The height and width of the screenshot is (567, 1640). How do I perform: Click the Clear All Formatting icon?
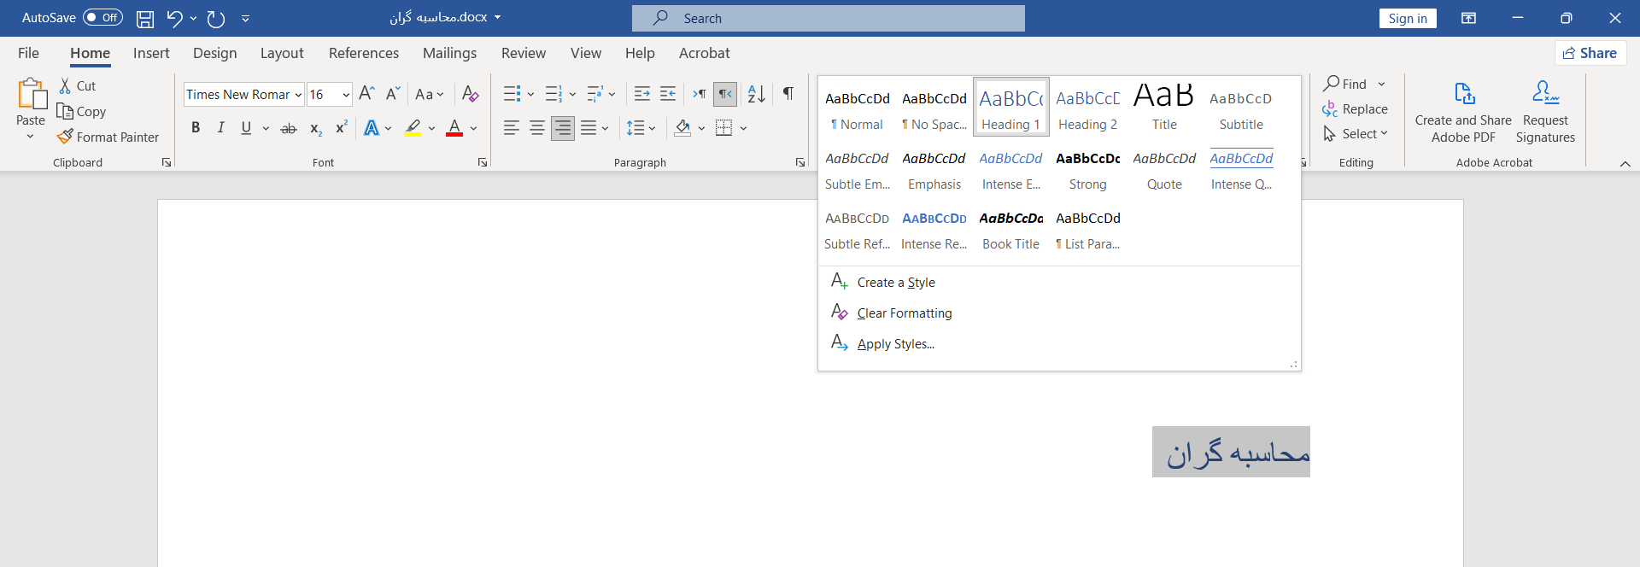pos(470,94)
